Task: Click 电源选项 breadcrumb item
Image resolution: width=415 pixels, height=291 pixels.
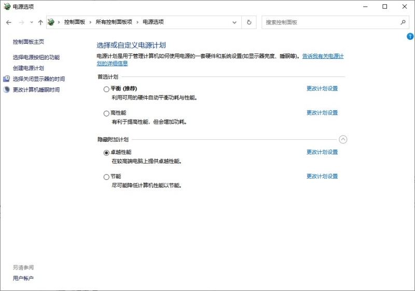Action: (x=153, y=22)
